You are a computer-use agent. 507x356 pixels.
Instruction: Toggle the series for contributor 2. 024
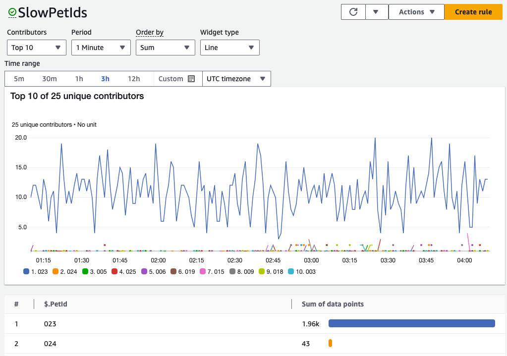click(x=64, y=271)
